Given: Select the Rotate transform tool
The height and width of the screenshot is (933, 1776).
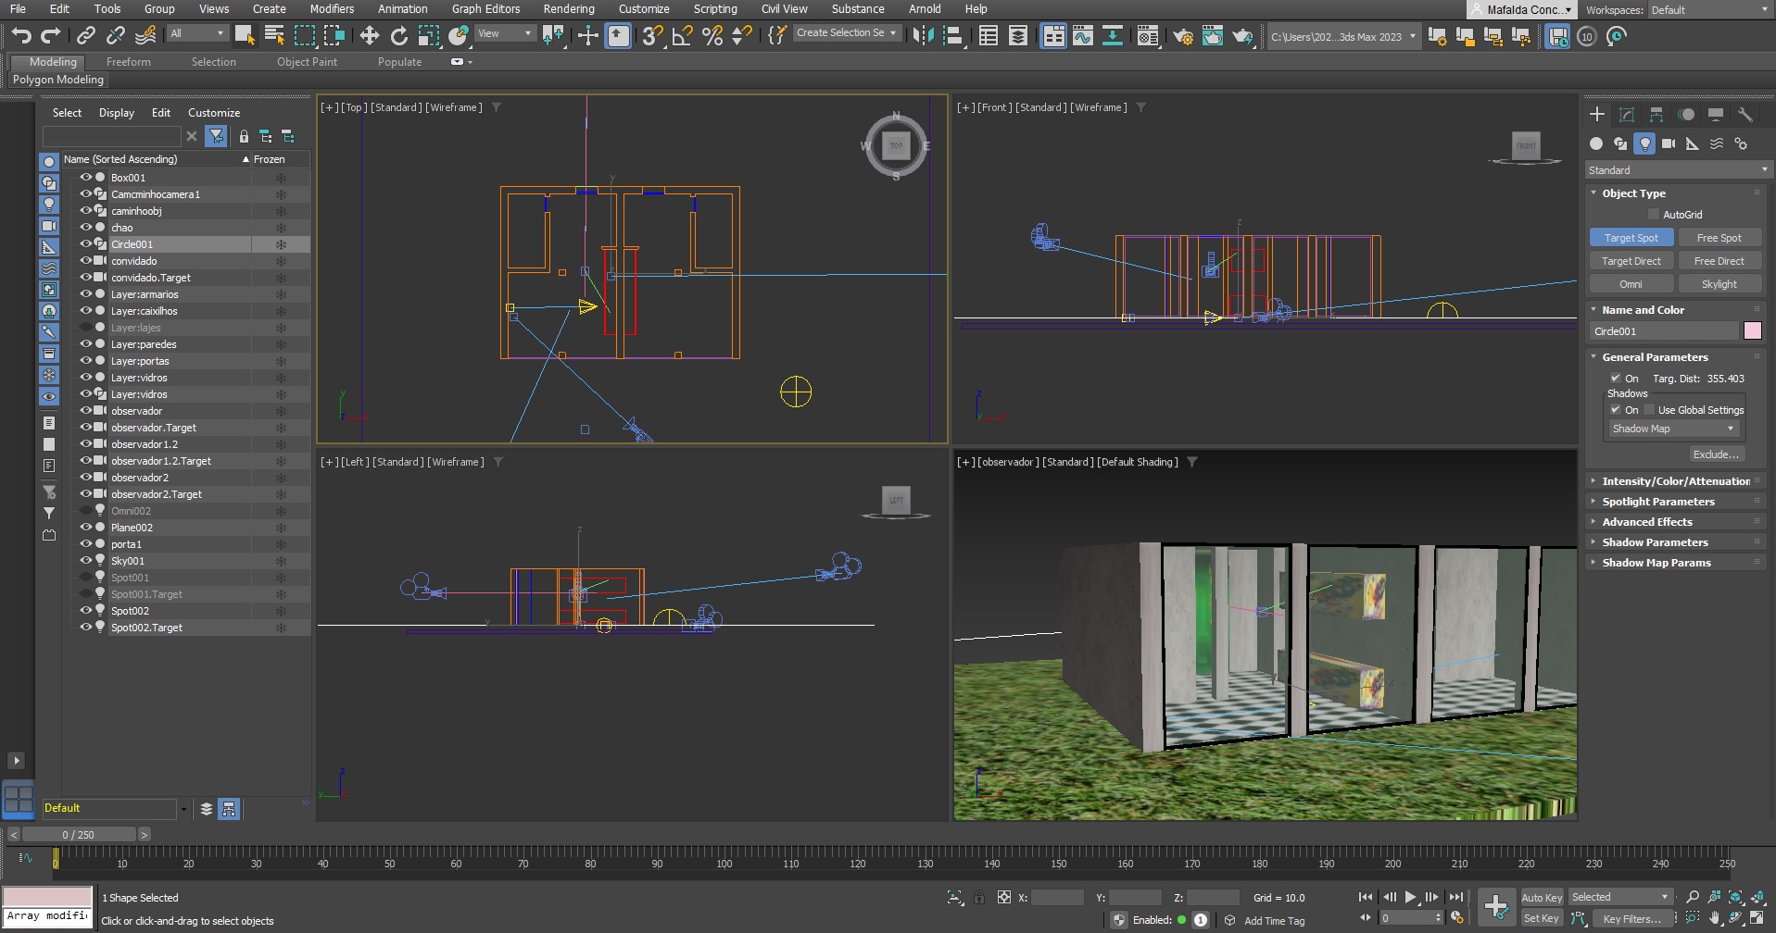Looking at the screenshot, I should coord(398,36).
